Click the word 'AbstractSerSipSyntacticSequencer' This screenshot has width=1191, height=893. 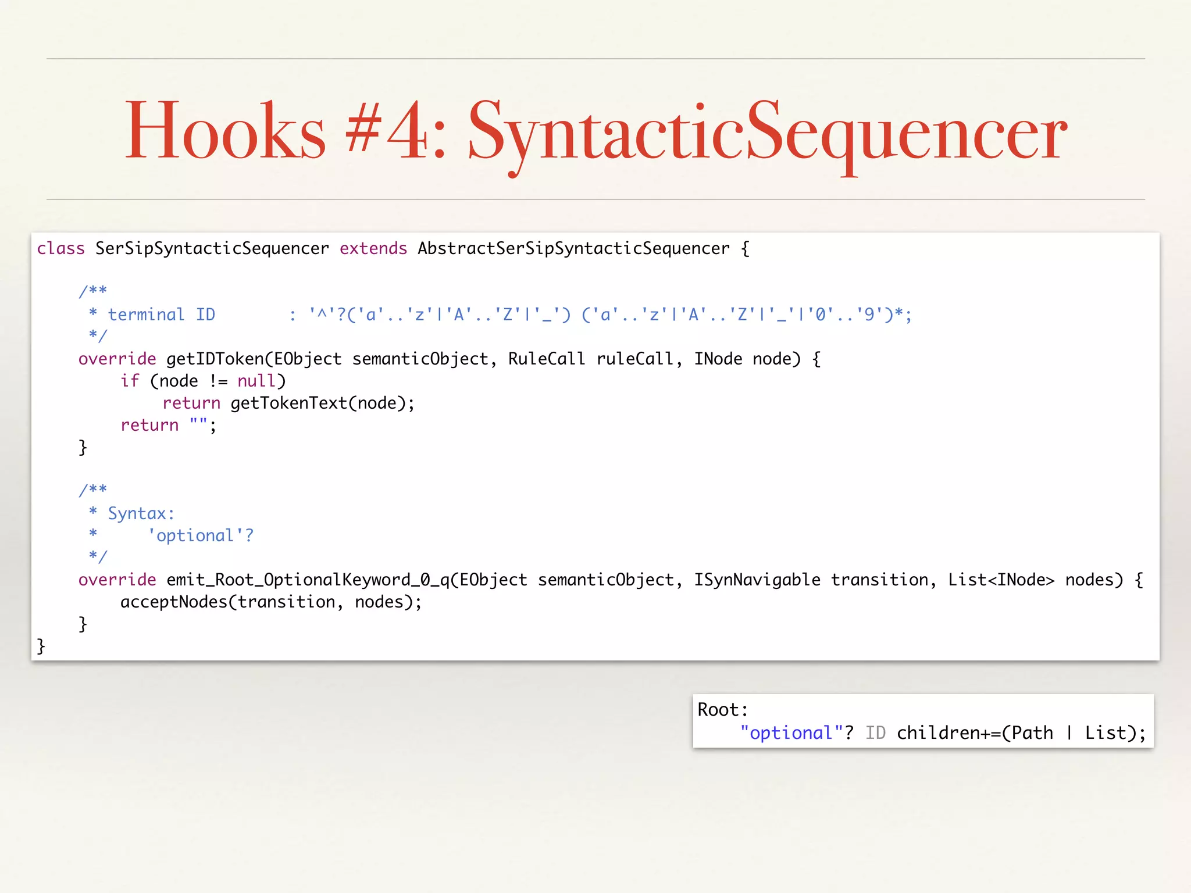573,248
